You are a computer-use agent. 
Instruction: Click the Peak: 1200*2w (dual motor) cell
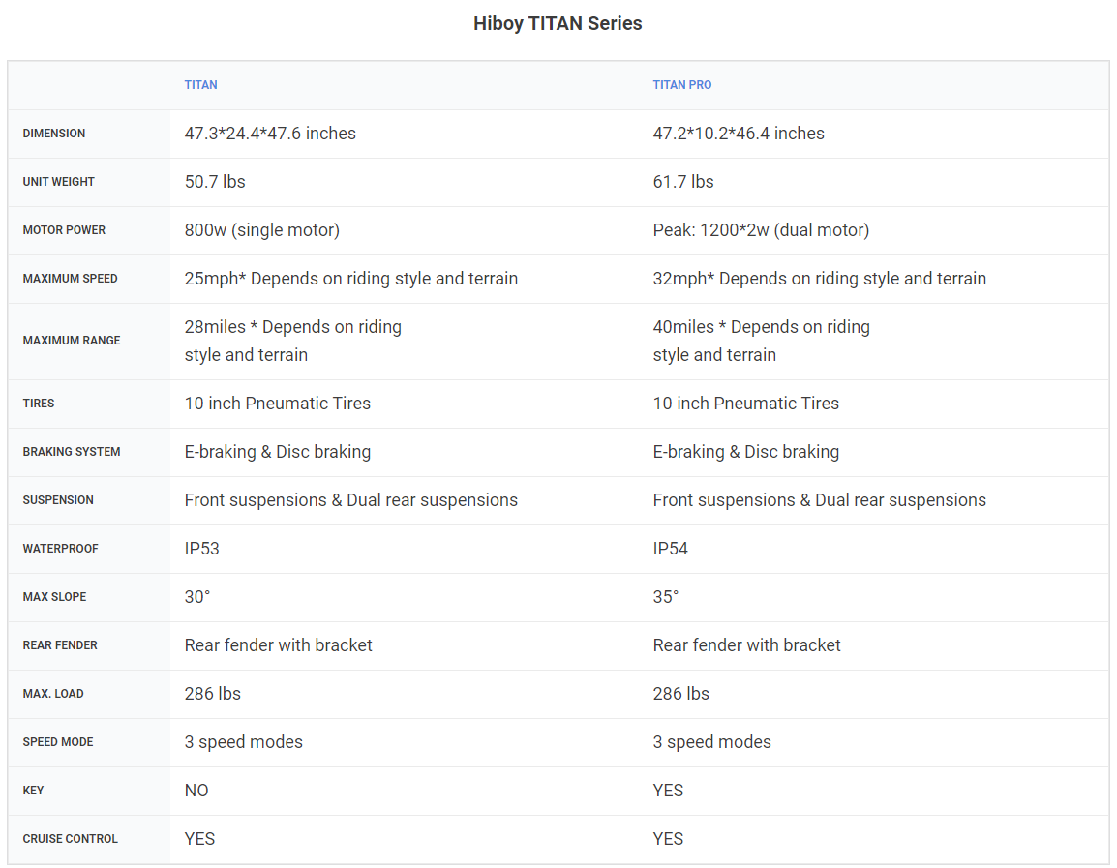click(761, 230)
